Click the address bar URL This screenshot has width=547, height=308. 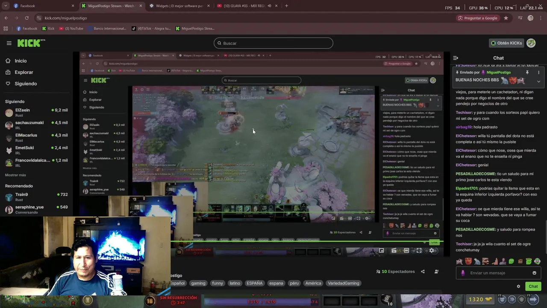click(x=66, y=18)
